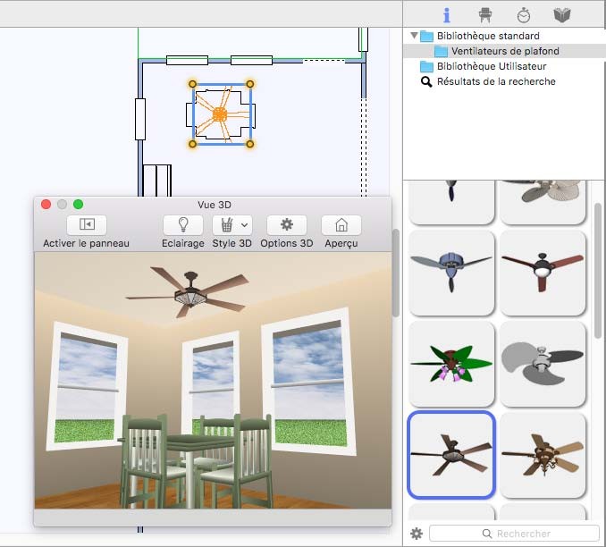
Task: Select the green tropical leaf fan thumbnail
Action: pyautogui.click(x=451, y=363)
